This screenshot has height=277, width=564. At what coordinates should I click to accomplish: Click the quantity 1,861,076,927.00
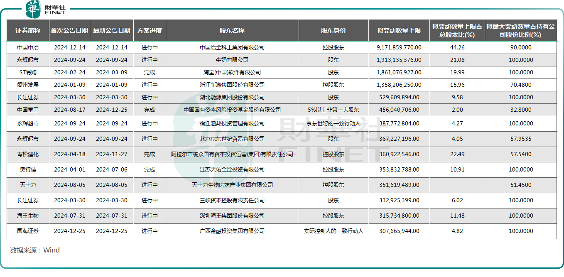tap(399, 72)
